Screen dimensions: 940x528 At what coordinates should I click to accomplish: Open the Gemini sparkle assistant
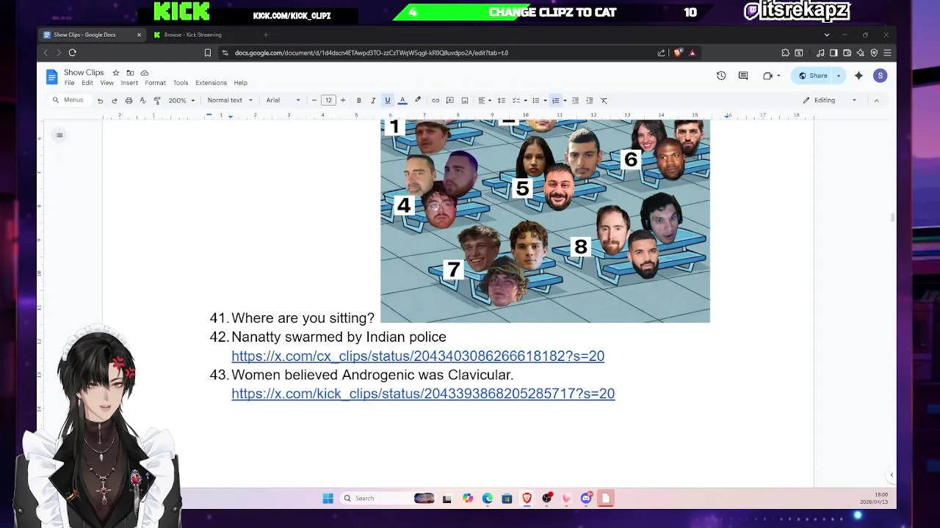pyautogui.click(x=858, y=76)
